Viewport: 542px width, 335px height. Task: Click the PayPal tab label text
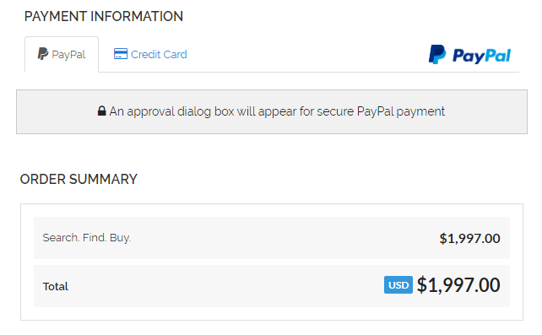(x=68, y=55)
